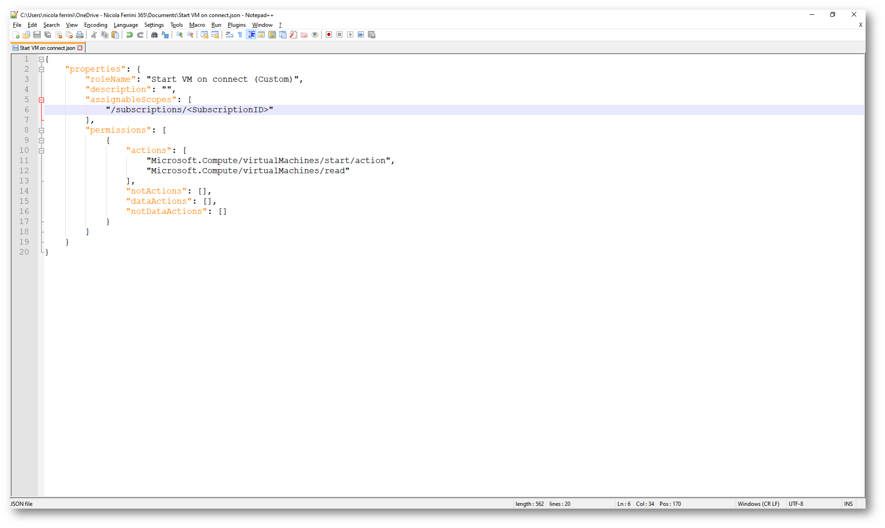Toggle the highlighted Indent Guide icon
Image resolution: width=885 pixels, height=528 pixels.
coord(251,35)
